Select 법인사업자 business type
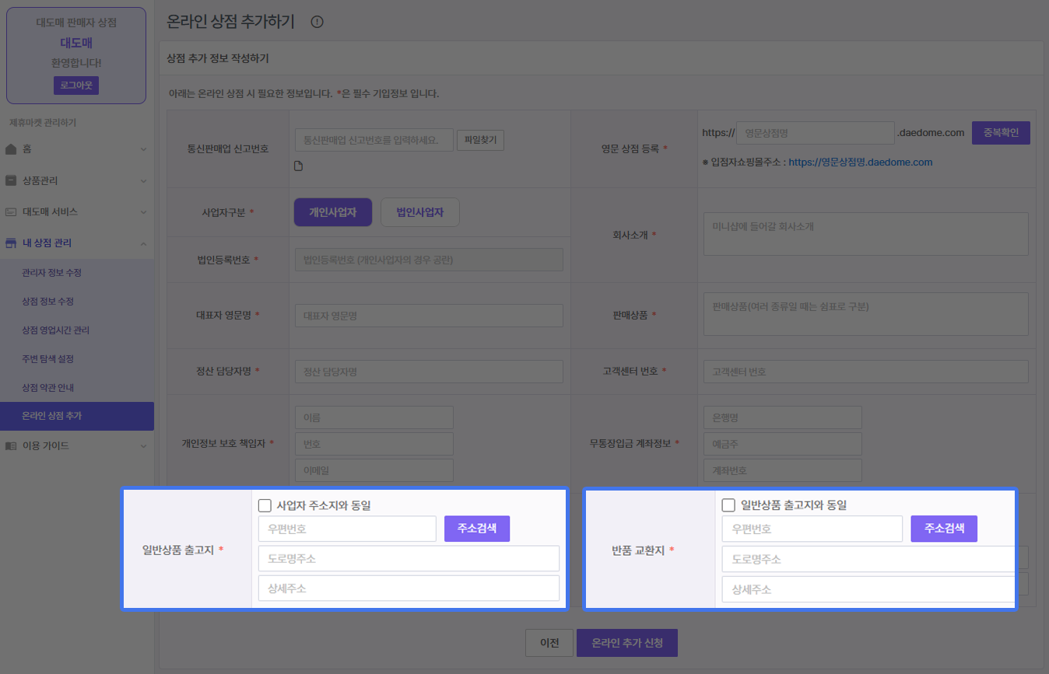 click(x=419, y=212)
